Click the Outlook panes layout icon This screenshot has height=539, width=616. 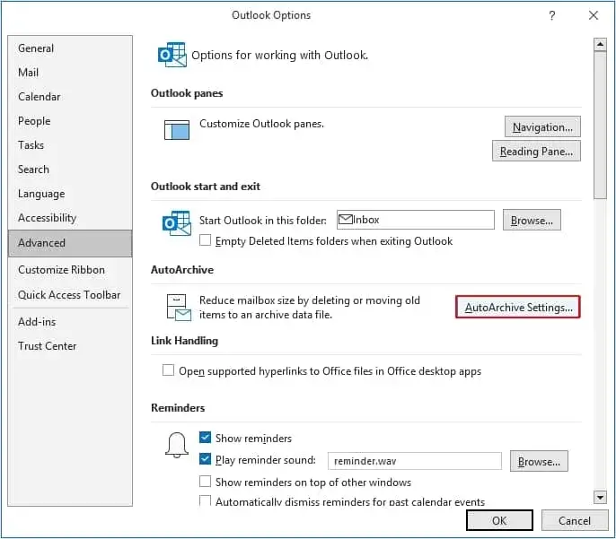(x=176, y=130)
